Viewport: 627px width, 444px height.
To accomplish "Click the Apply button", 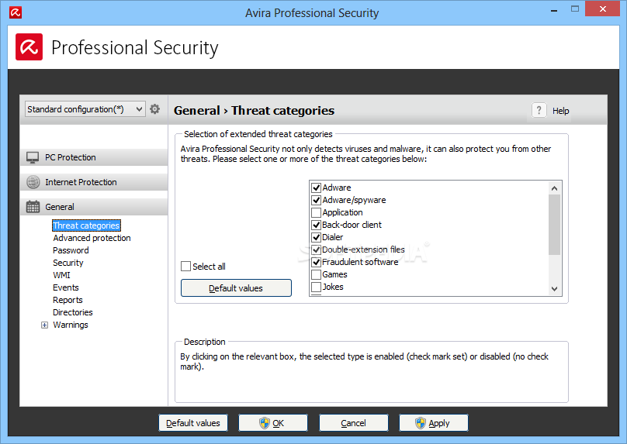I will click(x=434, y=423).
